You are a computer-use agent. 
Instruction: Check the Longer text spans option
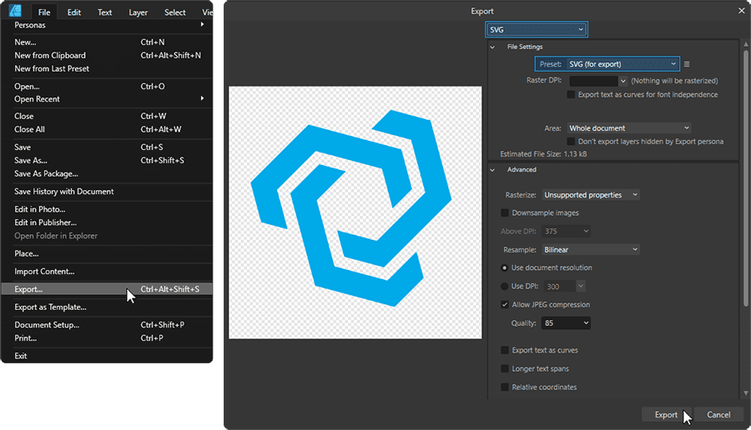click(x=505, y=369)
